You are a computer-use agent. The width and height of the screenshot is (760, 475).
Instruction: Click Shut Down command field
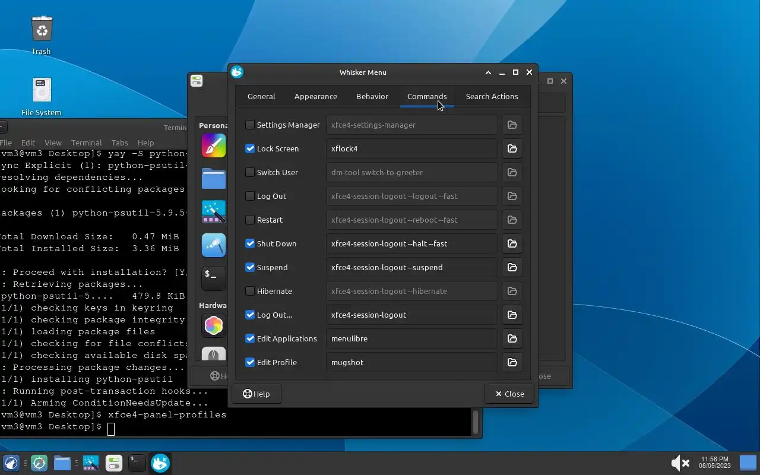(411, 243)
